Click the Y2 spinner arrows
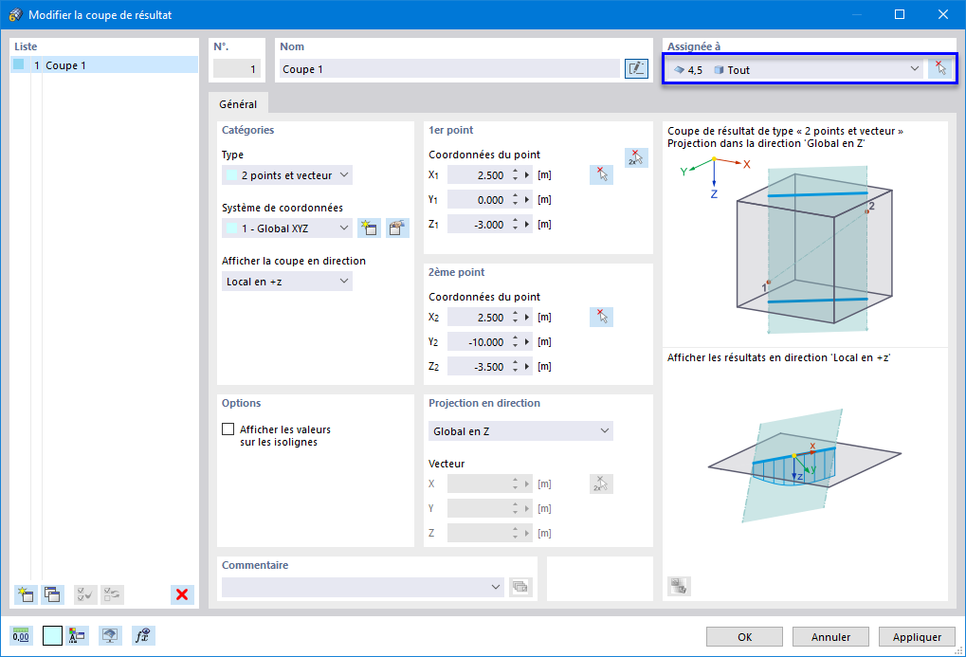The width and height of the screenshot is (966, 657). tap(515, 341)
